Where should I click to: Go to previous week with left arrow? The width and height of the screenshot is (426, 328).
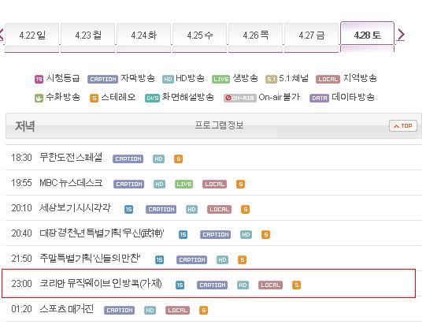click(2, 35)
